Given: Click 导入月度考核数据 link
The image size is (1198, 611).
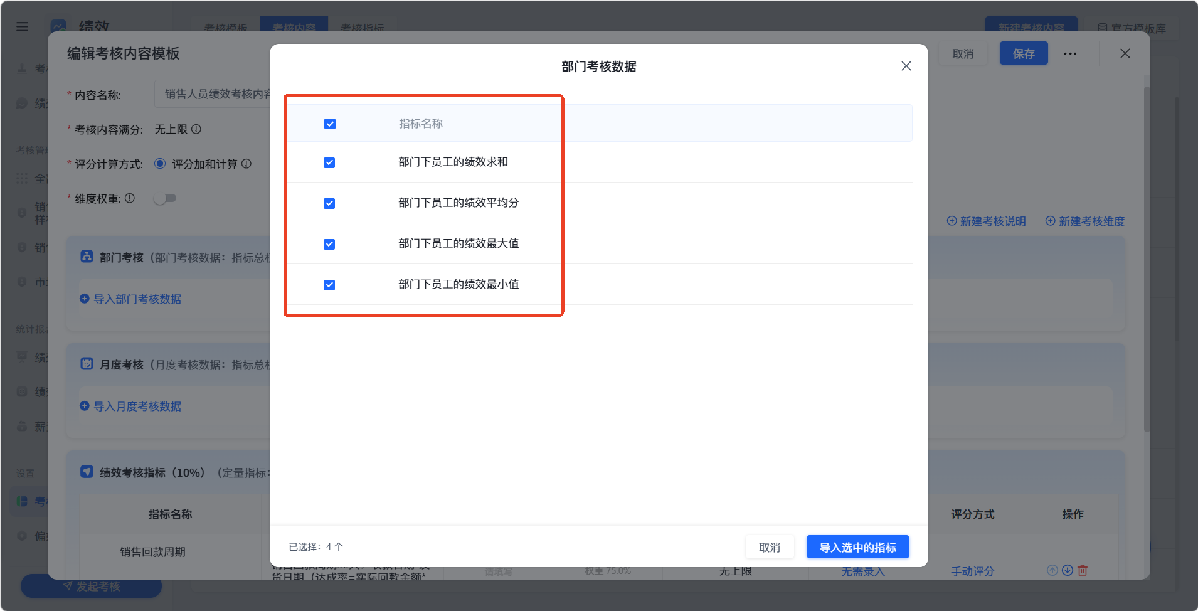Looking at the screenshot, I should tap(130, 406).
